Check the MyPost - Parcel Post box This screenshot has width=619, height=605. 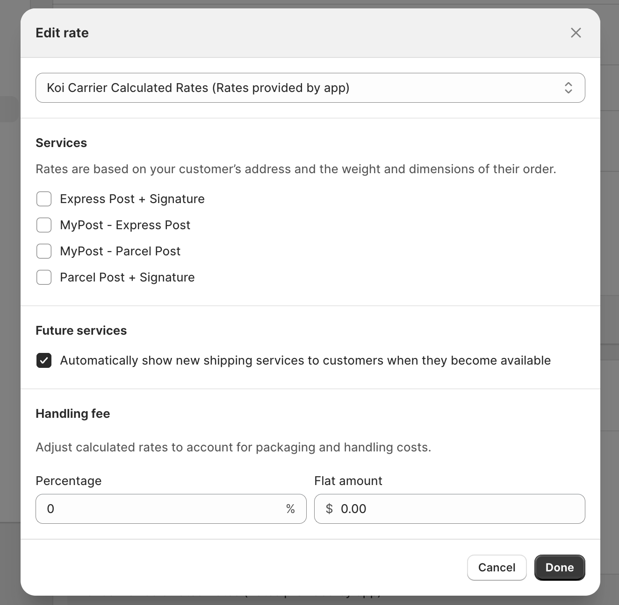44,251
